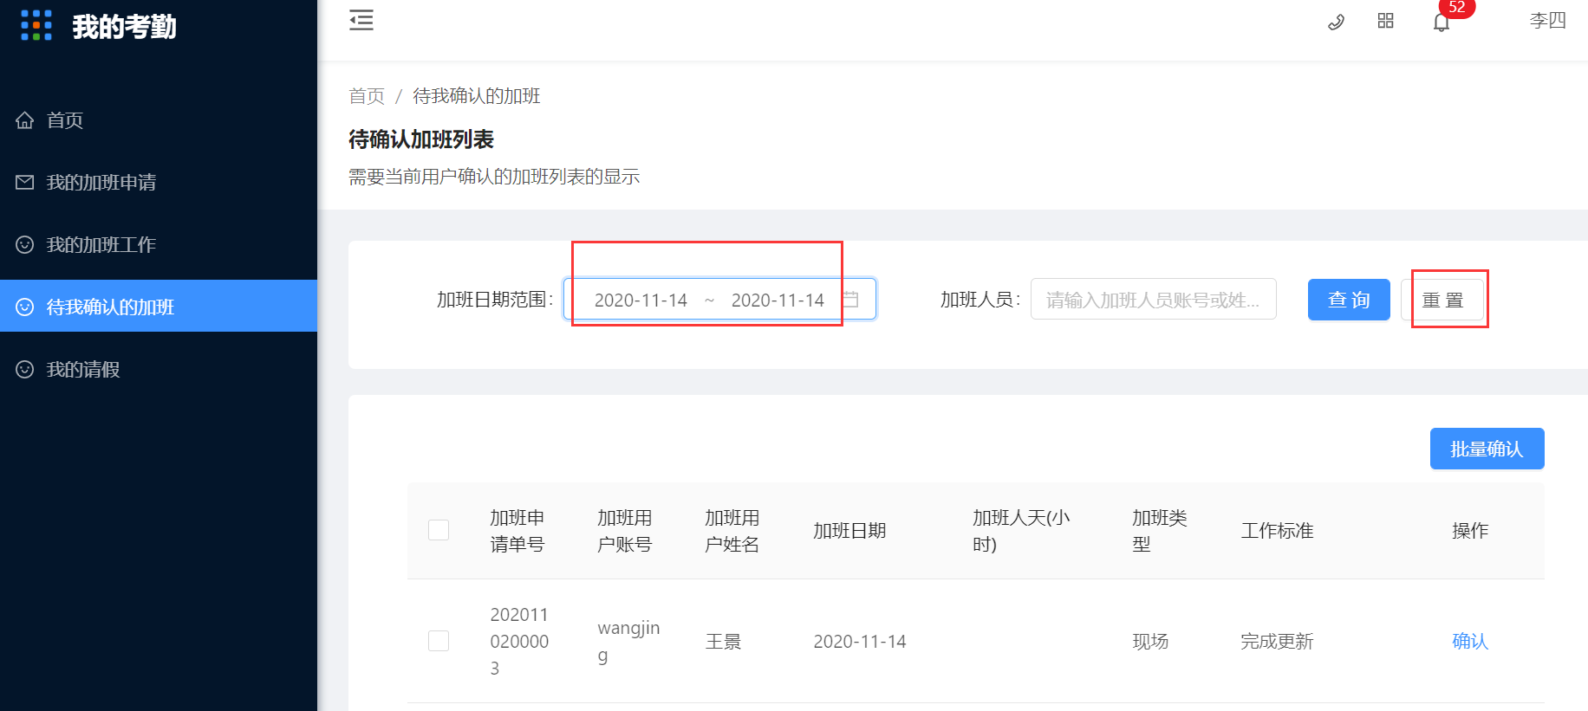Click the smiley icon beside 我的请假
This screenshot has width=1588, height=711.
pyautogui.click(x=25, y=370)
